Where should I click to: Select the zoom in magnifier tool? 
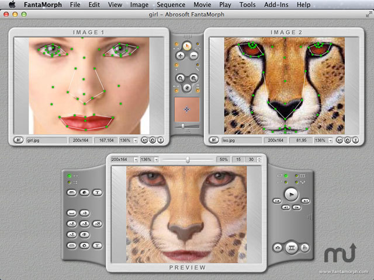(x=180, y=78)
